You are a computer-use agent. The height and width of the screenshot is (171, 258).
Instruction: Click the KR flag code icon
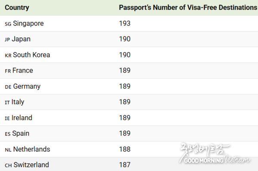(8, 56)
